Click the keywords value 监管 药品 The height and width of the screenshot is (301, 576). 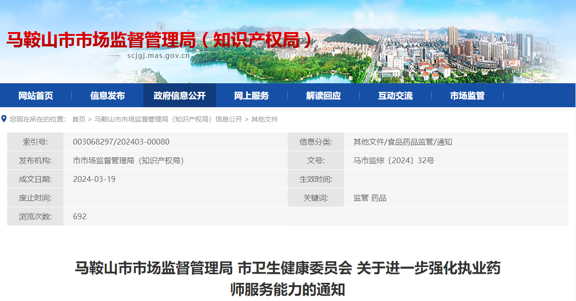click(370, 198)
